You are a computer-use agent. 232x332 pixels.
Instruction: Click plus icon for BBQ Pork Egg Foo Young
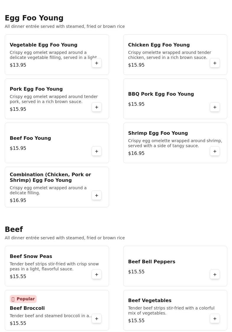tap(215, 107)
